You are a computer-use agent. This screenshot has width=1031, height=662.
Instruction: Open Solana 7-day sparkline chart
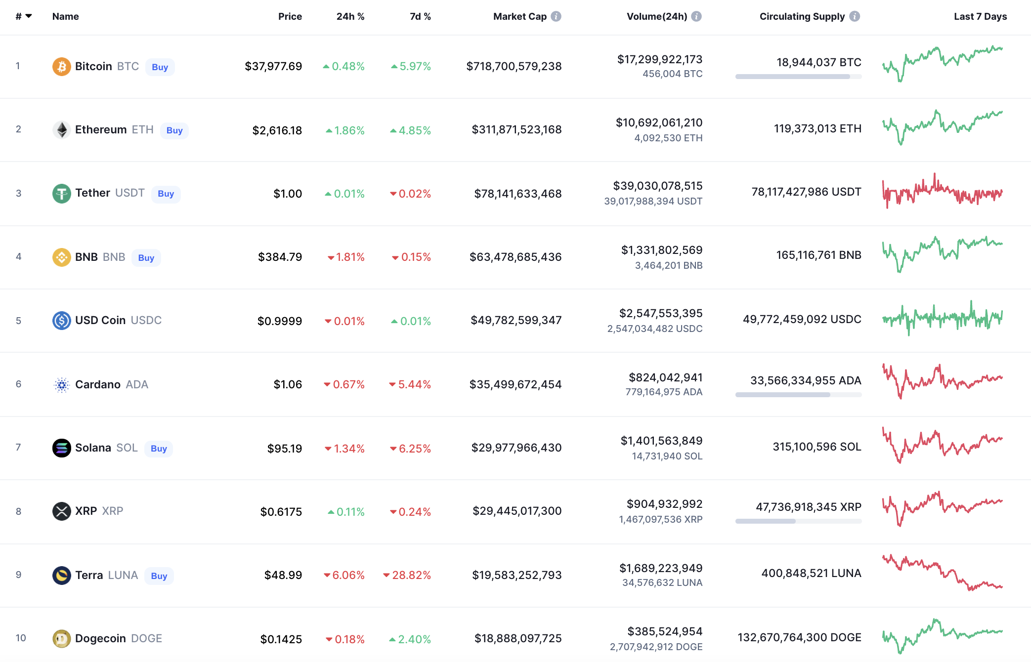pos(943,446)
